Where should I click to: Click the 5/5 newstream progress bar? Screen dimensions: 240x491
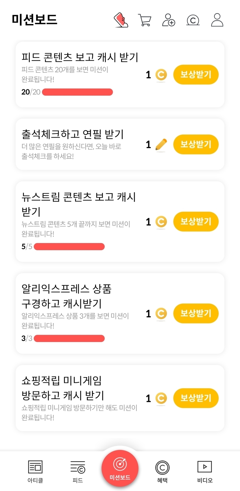click(69, 247)
